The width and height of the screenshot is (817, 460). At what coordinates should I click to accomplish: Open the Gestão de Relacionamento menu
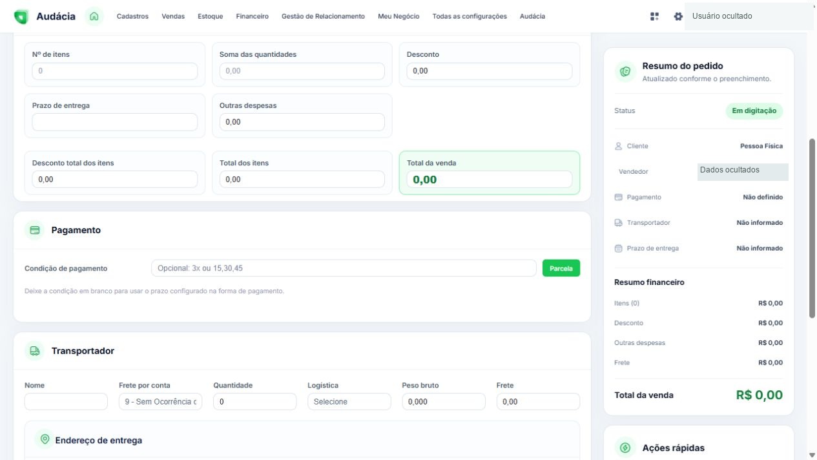pyautogui.click(x=323, y=17)
